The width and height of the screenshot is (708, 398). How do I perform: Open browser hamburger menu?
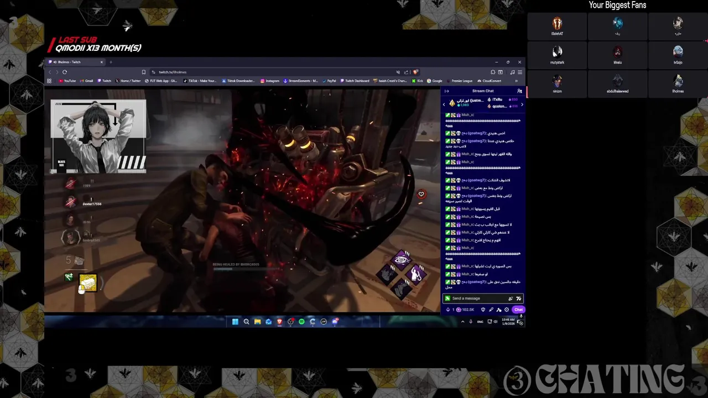pyautogui.click(x=520, y=72)
